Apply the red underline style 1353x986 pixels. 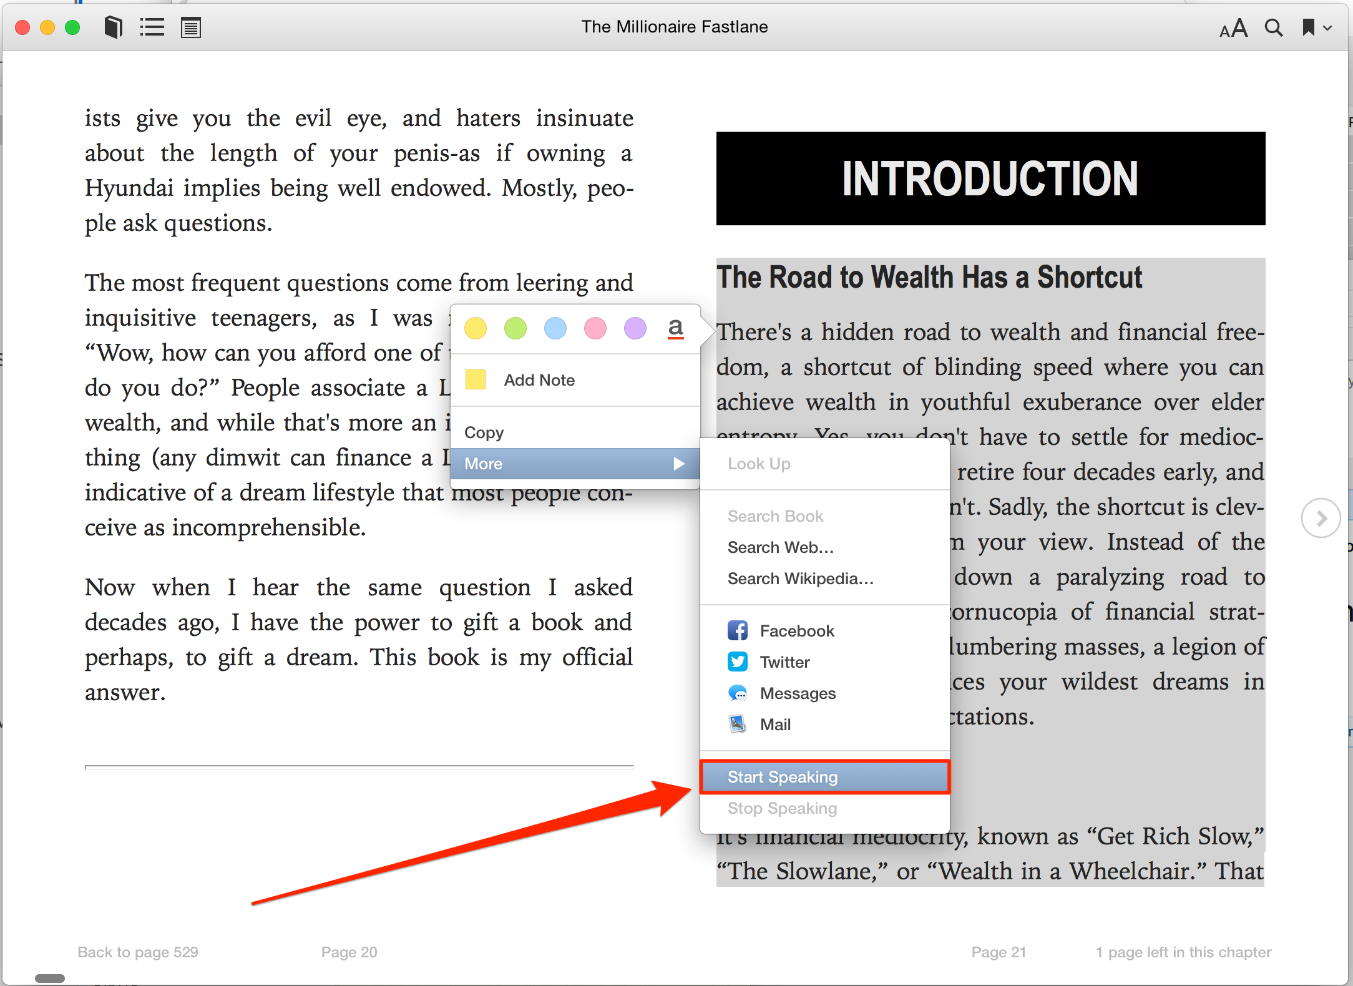[x=675, y=328]
